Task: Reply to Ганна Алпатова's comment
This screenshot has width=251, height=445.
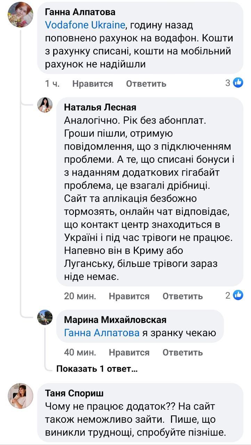Action: click(146, 84)
